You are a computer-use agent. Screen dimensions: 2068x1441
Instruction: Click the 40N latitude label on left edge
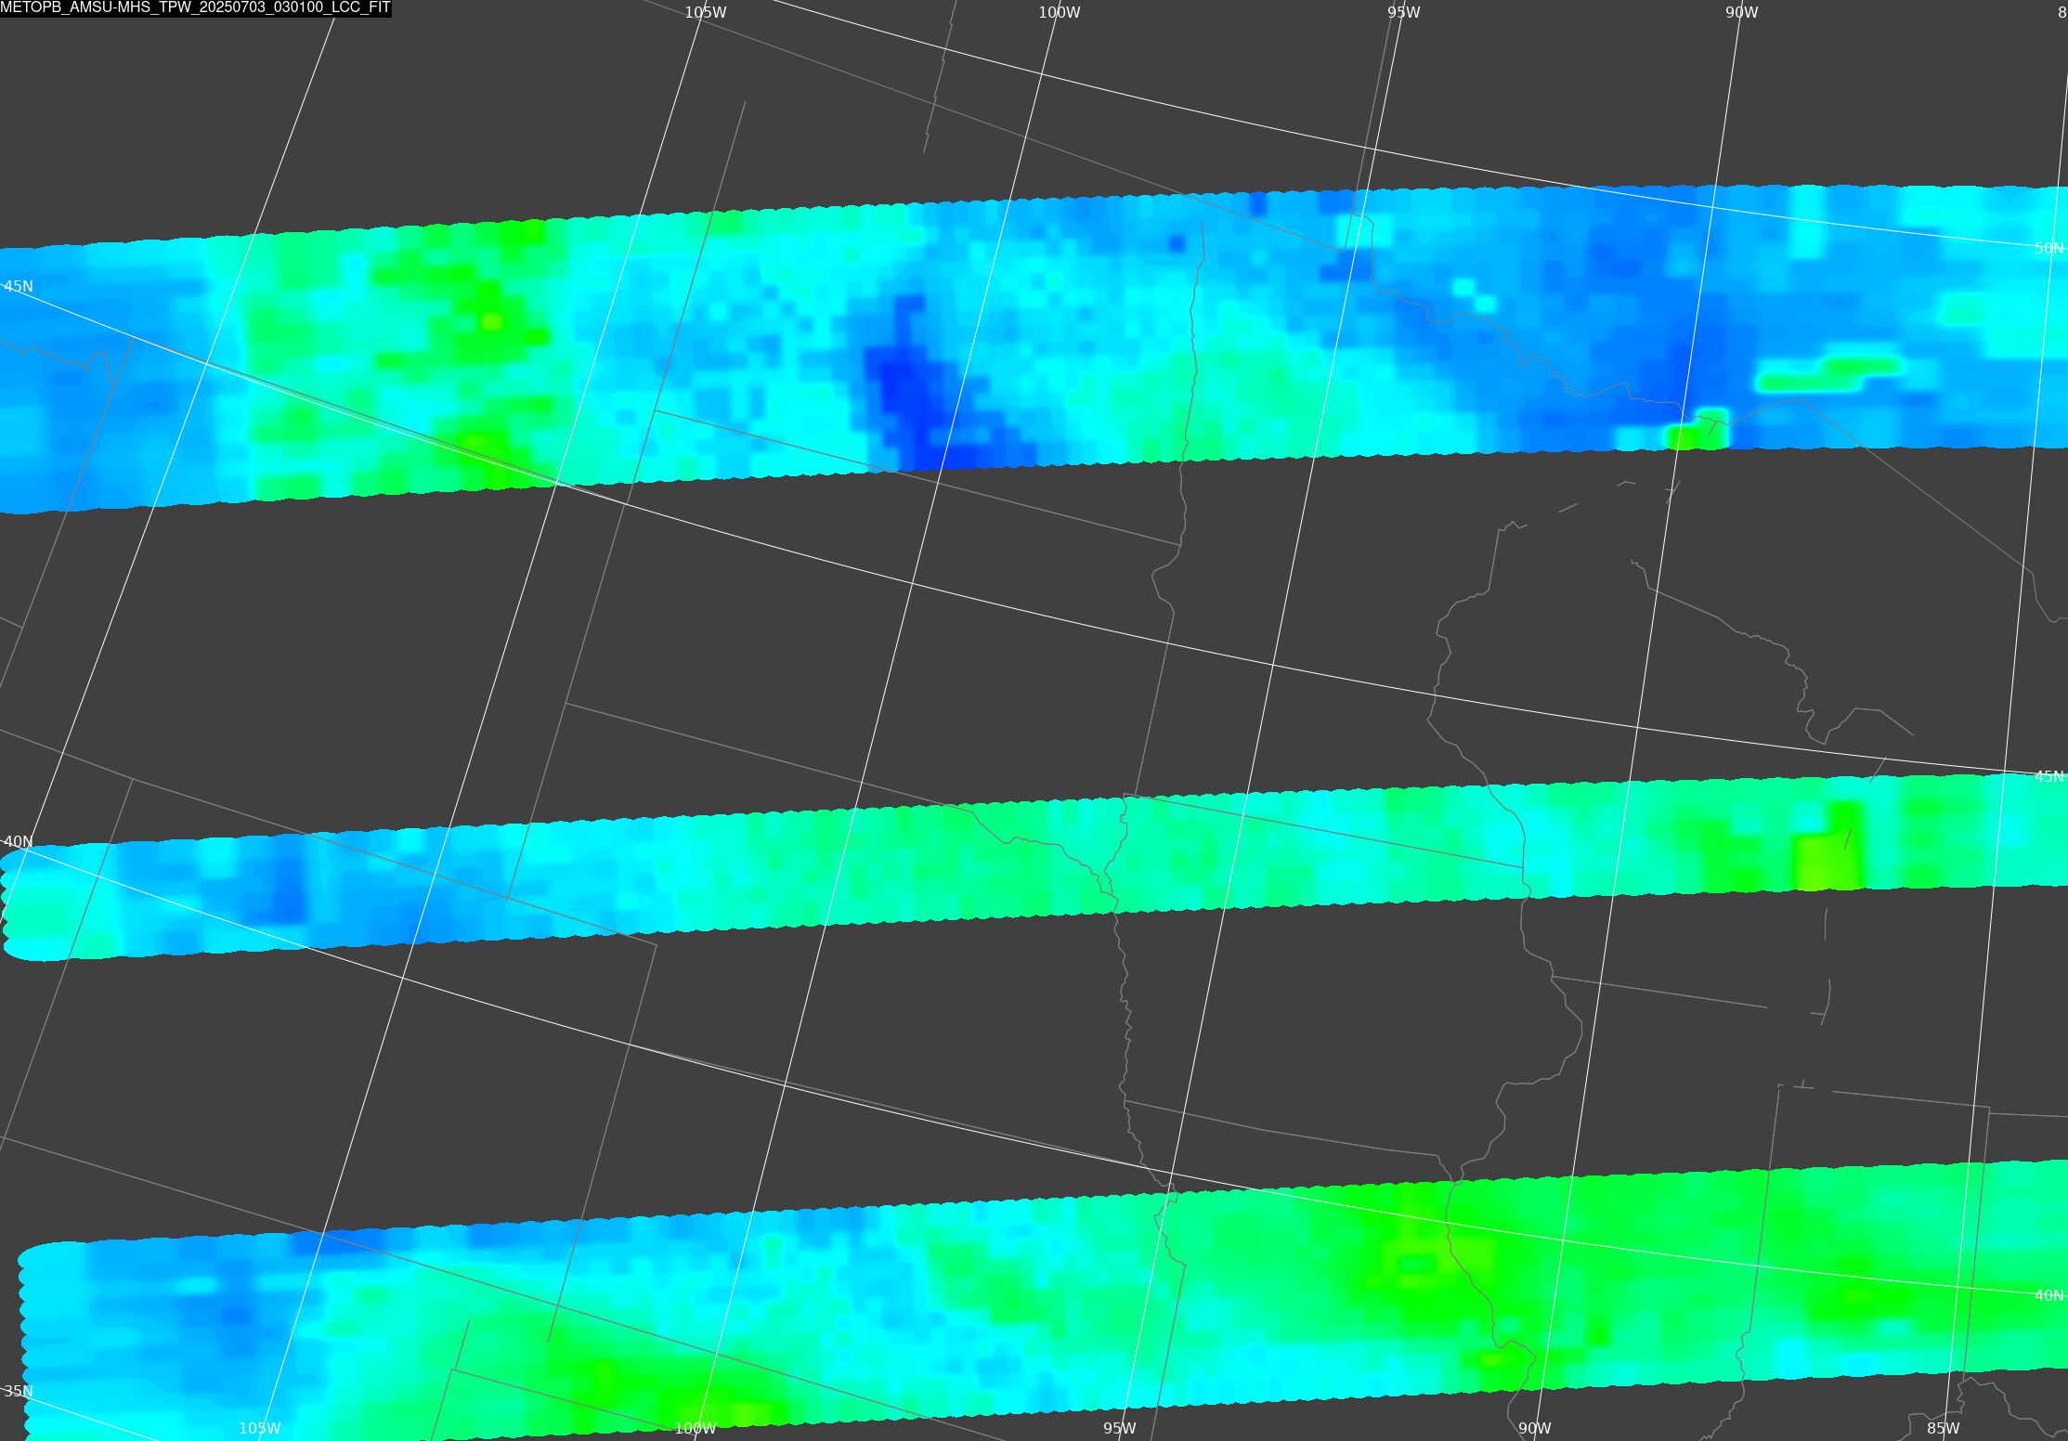pos(19,841)
